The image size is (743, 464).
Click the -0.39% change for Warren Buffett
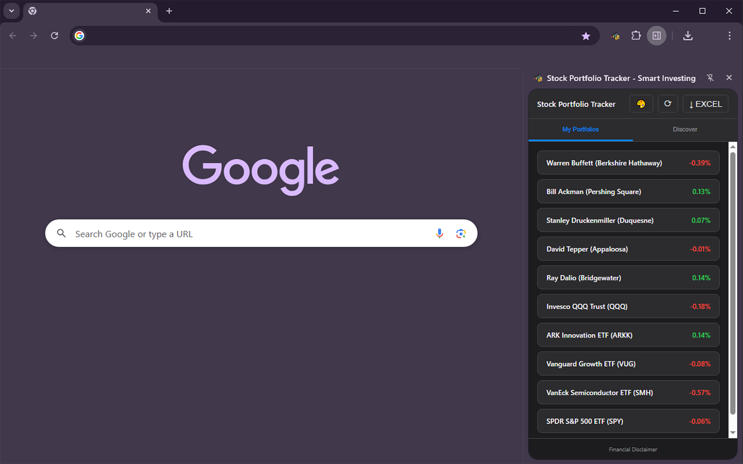click(699, 163)
